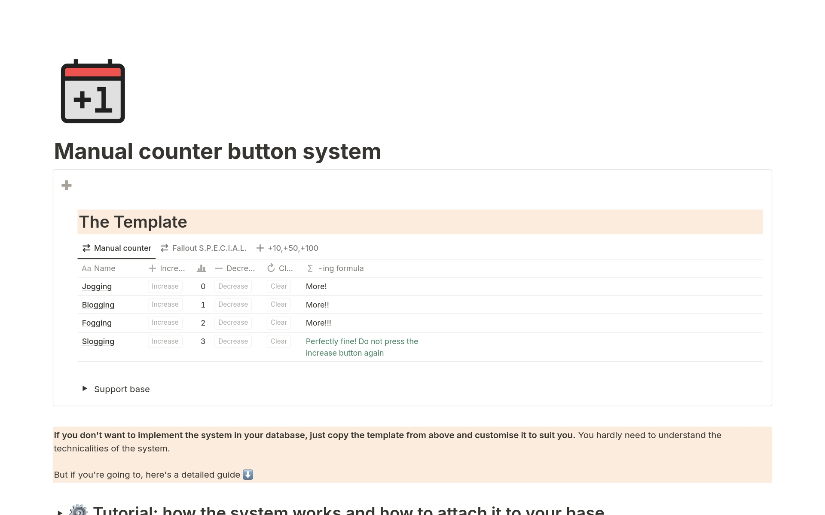Click the Clear column refresh icon

[x=271, y=268]
